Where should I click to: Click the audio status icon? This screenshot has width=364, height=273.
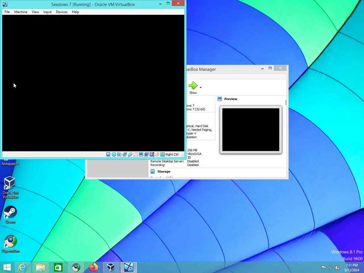point(119,154)
